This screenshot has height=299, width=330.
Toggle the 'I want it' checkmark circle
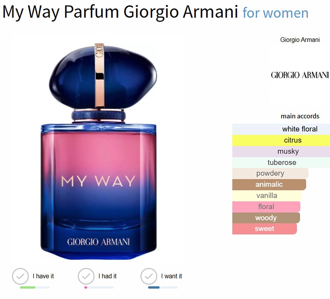point(148,276)
